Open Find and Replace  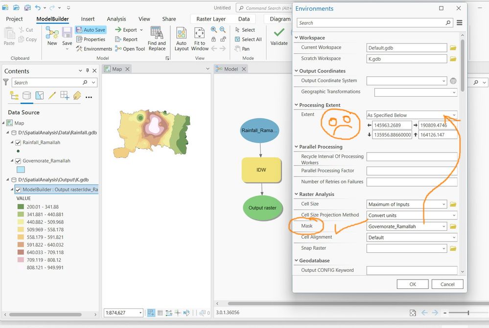[x=157, y=39]
